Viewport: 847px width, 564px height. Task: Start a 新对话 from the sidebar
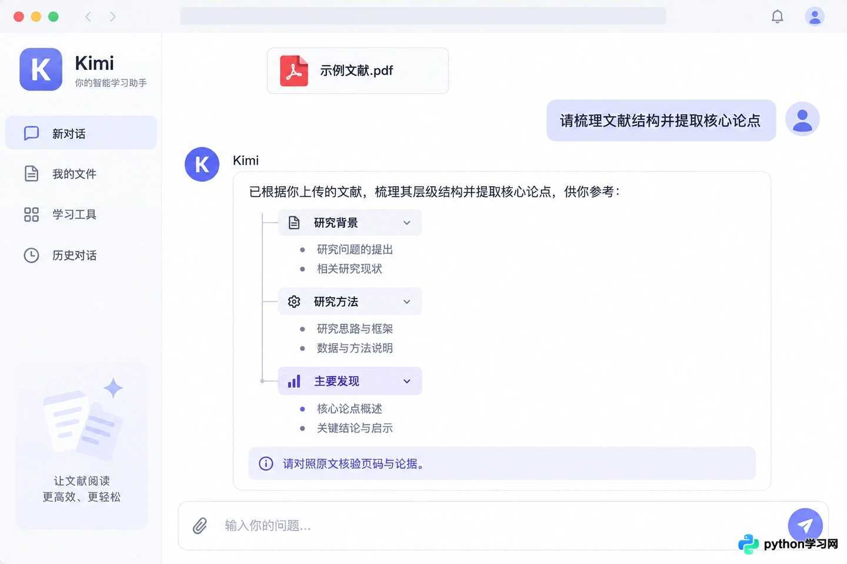81,133
